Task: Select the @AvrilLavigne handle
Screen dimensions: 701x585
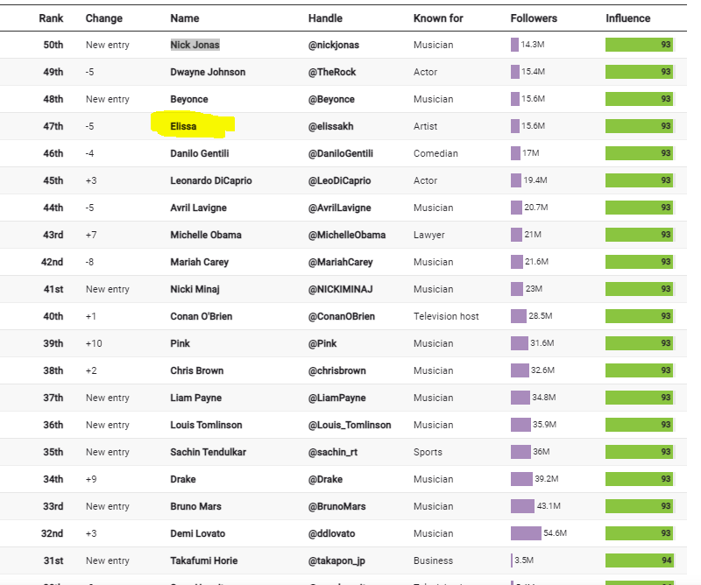Action: point(339,208)
